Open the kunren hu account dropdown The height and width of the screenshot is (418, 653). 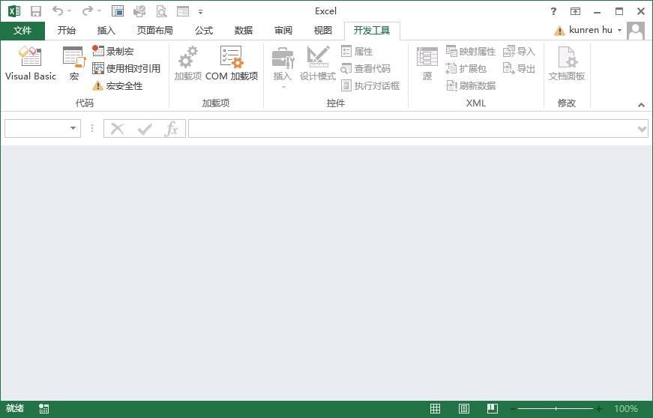click(619, 31)
